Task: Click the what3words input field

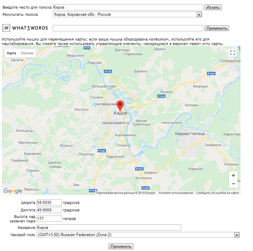Action: 128,28
